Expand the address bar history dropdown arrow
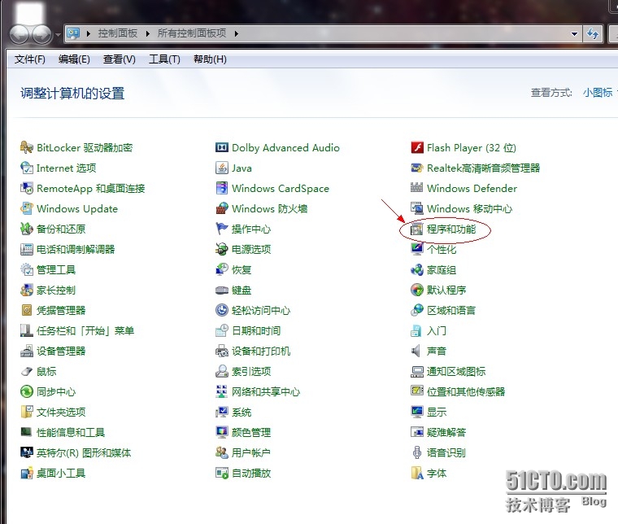Screen dimensions: 618x524 (x=574, y=34)
